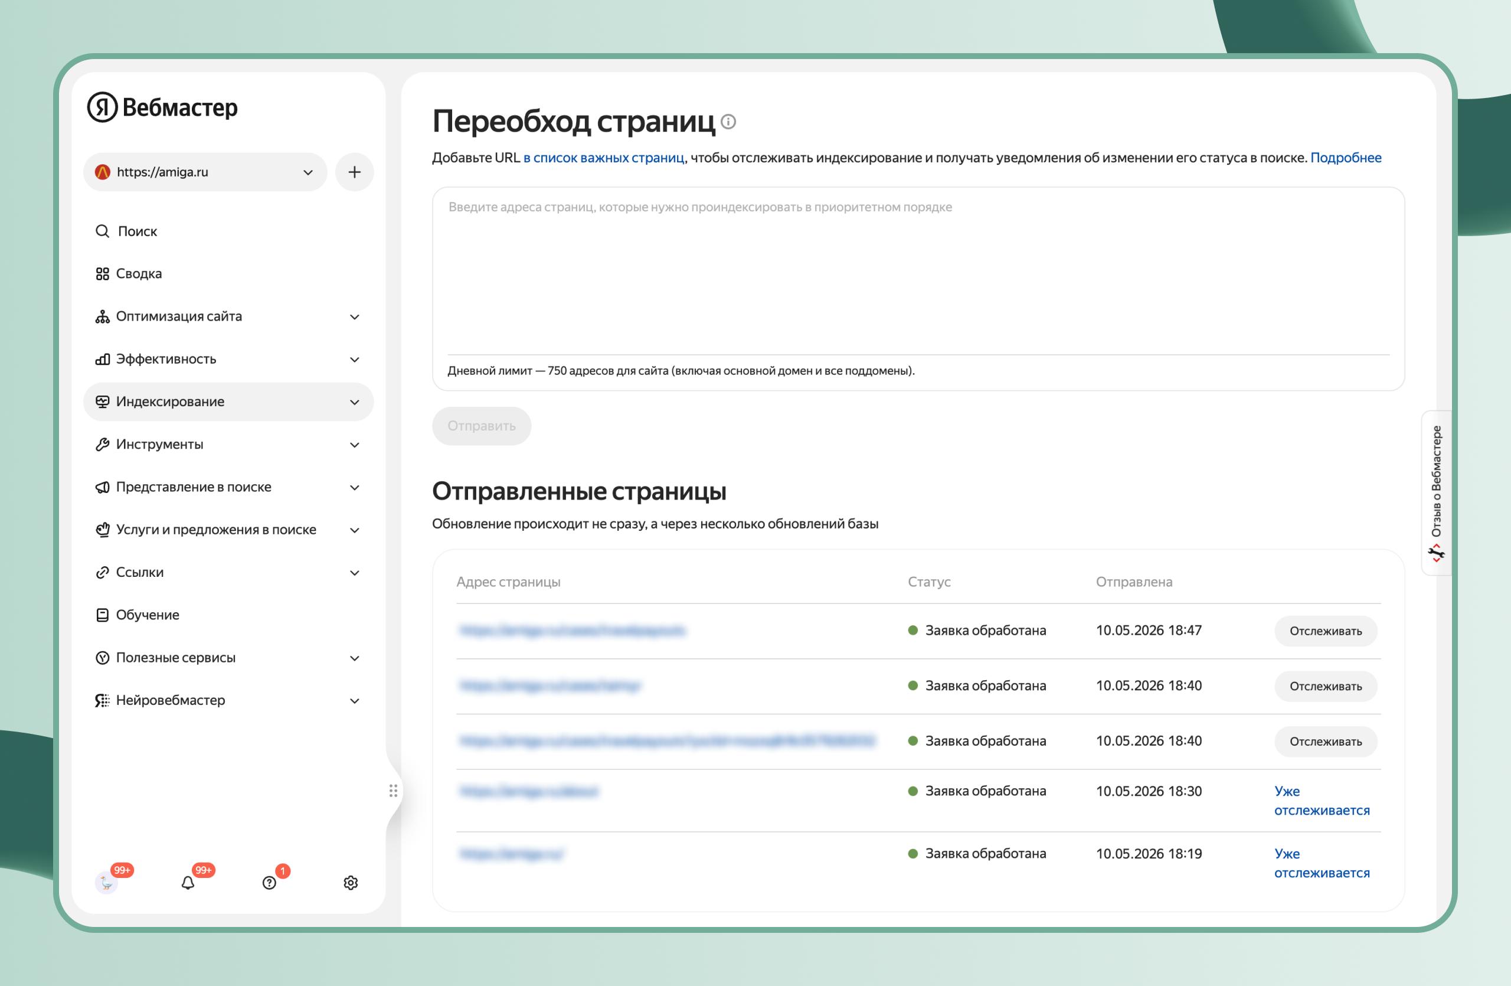Click the amiga.ru site favicon

(x=102, y=172)
